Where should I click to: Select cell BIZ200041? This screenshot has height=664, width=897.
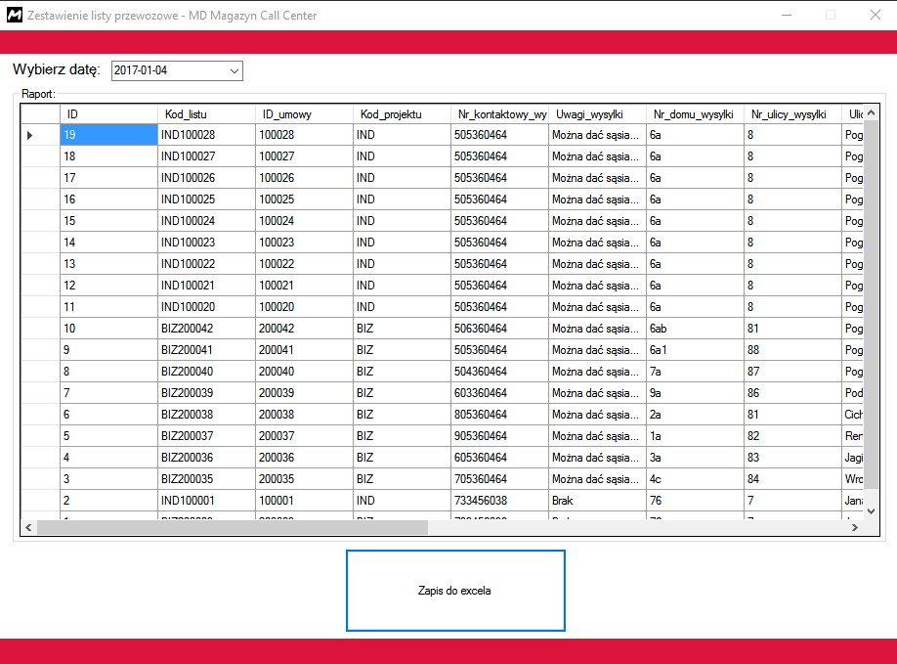(x=206, y=350)
